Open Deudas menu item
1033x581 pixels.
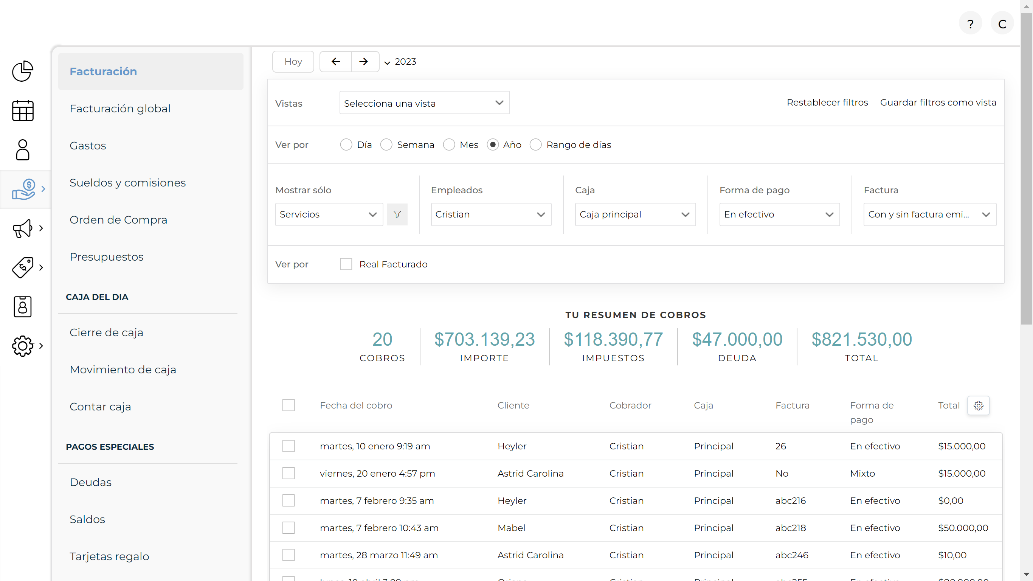91,482
